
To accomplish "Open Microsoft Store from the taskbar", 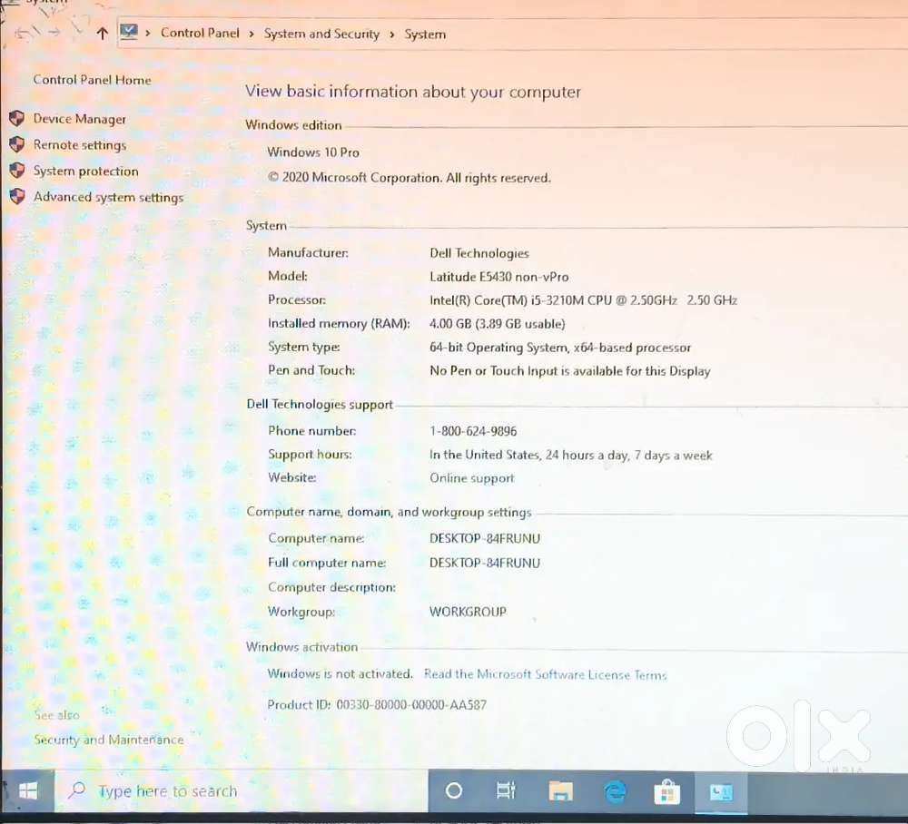I will click(x=667, y=791).
